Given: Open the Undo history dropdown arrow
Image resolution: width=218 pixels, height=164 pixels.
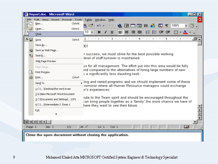Looking at the screenshot, I should click(104, 26).
